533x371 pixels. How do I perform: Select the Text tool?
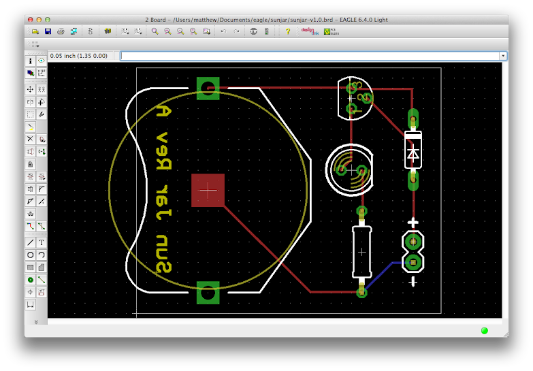pyautogui.click(x=42, y=242)
